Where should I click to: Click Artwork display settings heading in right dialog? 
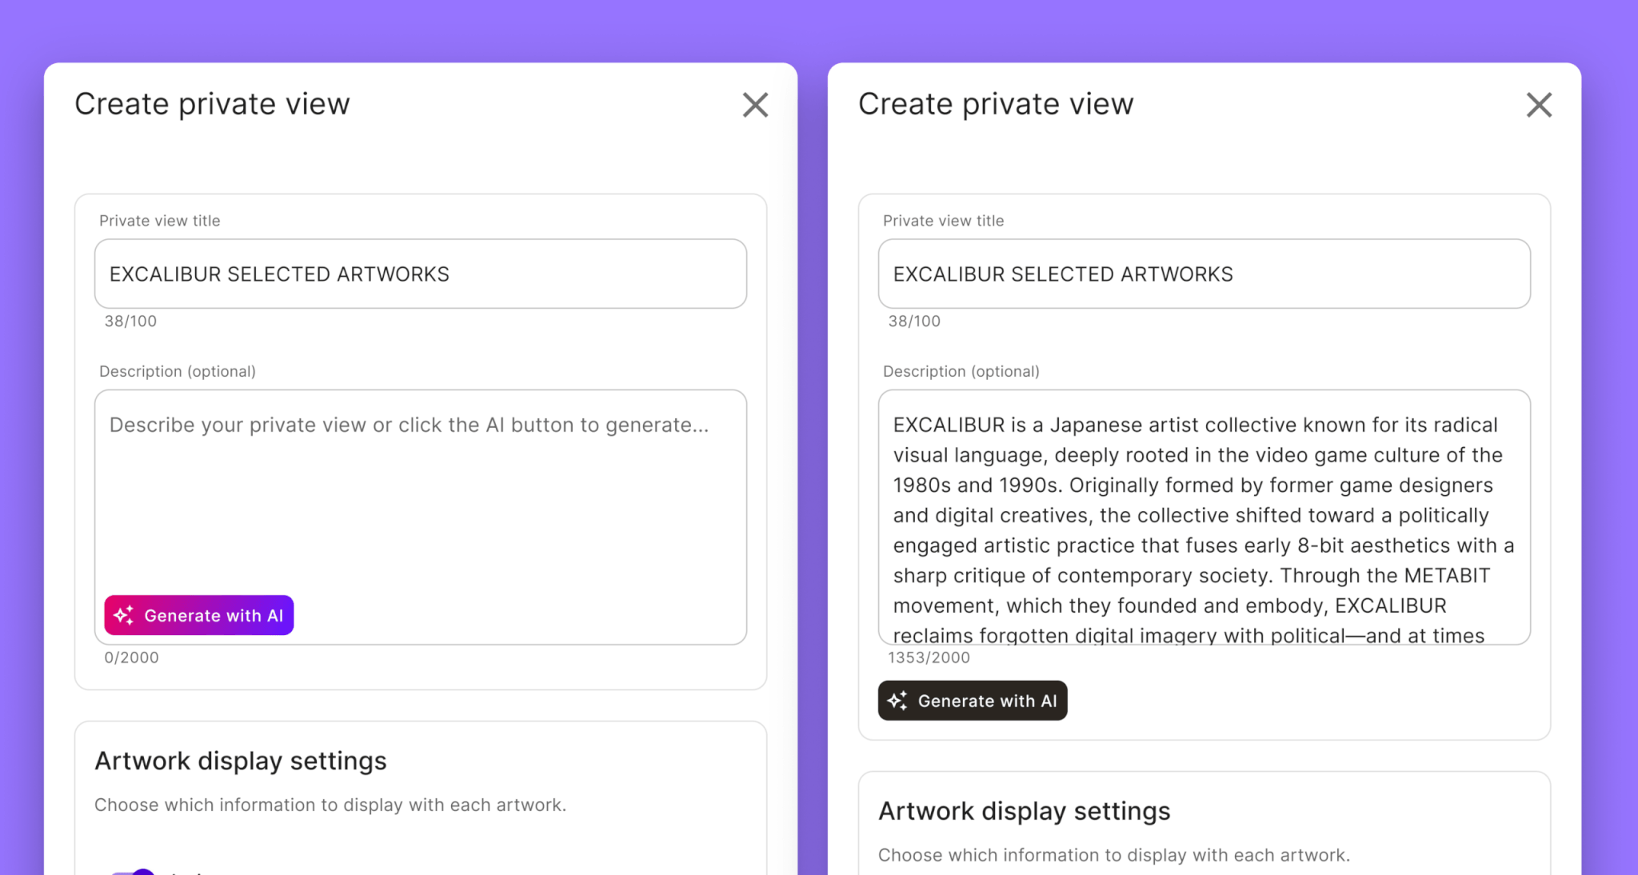(1025, 811)
